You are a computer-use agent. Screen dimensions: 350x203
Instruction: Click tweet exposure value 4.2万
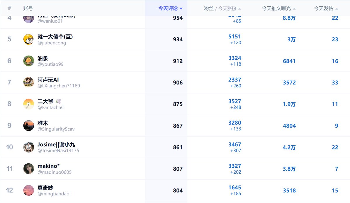(x=289, y=147)
